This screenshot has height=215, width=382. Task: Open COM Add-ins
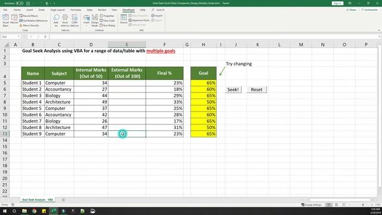(75, 20)
